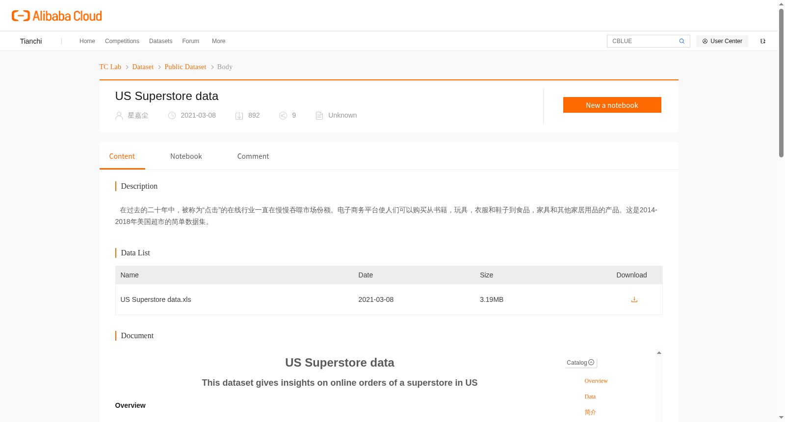This screenshot has width=785, height=422.
Task: Click the date clock icon
Action: (172, 116)
